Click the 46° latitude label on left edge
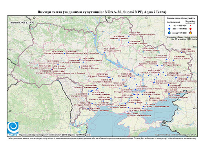The width and height of the screenshot is (204, 144). point(9,111)
